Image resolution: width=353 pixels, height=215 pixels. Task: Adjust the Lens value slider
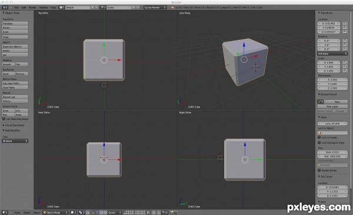click(332, 124)
